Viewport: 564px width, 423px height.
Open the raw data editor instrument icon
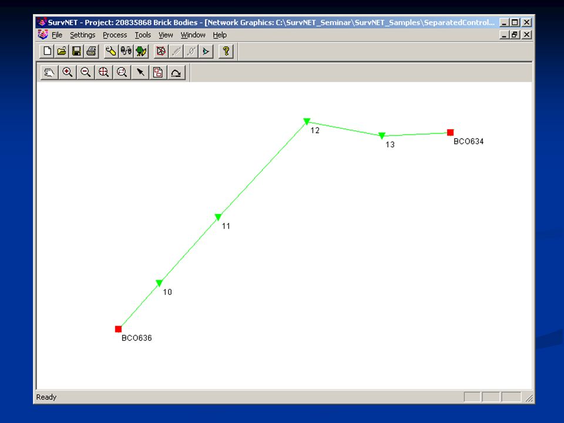(141, 51)
